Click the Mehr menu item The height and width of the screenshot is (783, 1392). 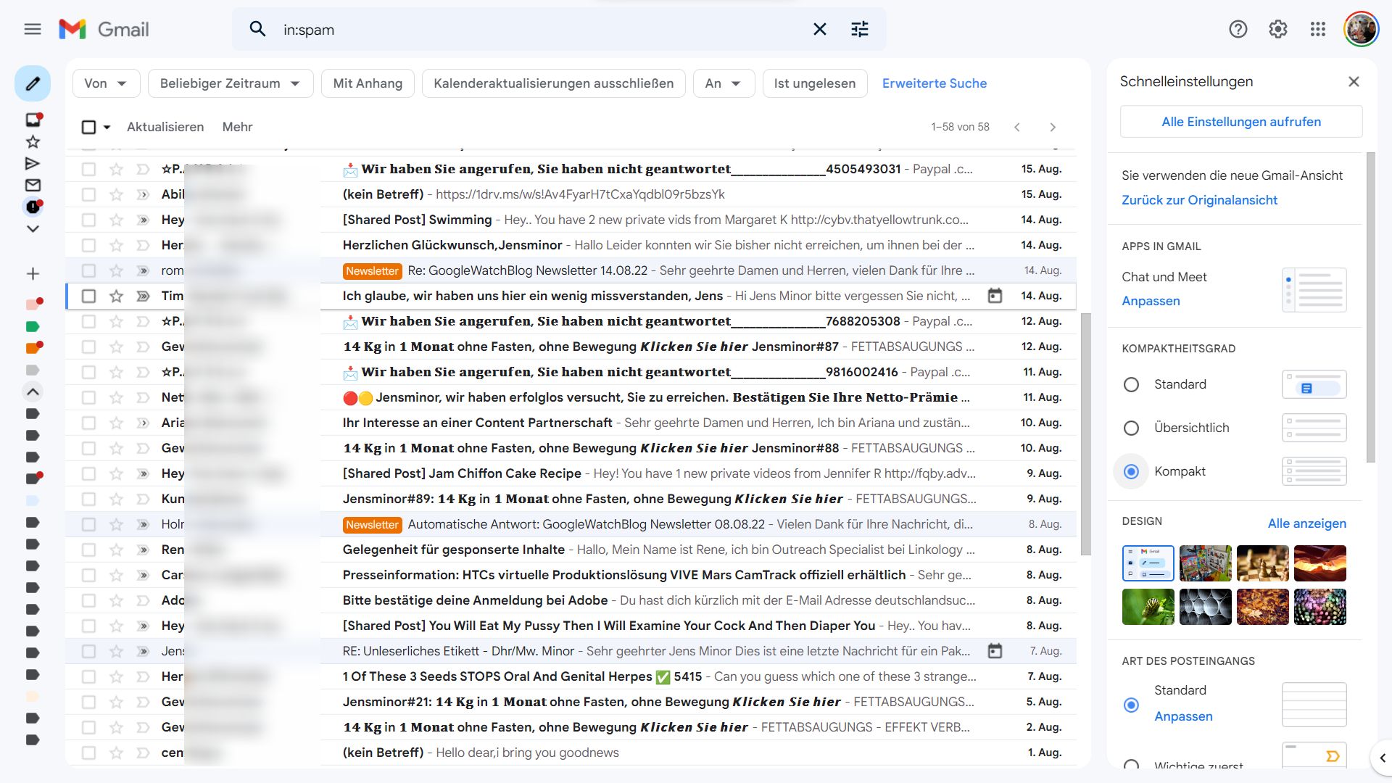click(237, 127)
